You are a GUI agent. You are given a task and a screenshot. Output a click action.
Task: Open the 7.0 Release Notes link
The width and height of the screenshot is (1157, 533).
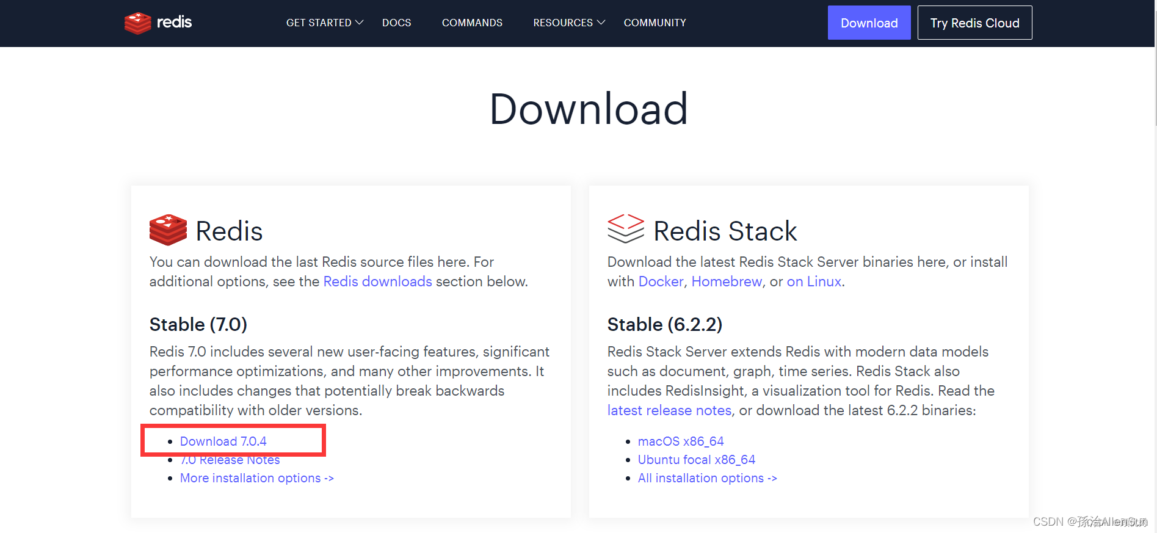coord(230,460)
